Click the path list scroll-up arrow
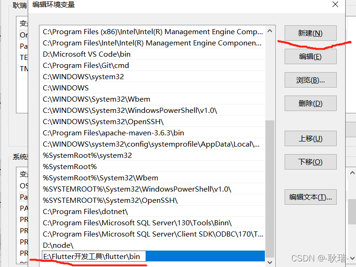This screenshot has height=267, width=356. 270,31
